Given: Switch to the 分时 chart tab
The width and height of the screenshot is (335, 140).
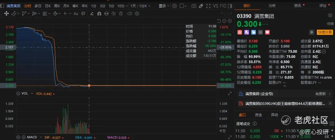Looking at the screenshot, I should (x=28, y=6).
